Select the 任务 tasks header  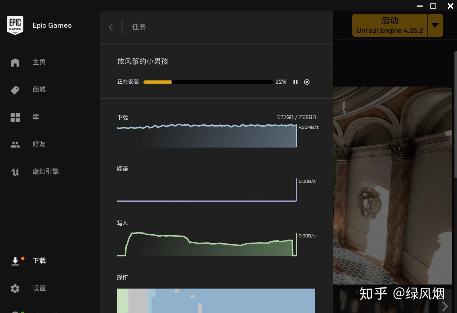[139, 27]
